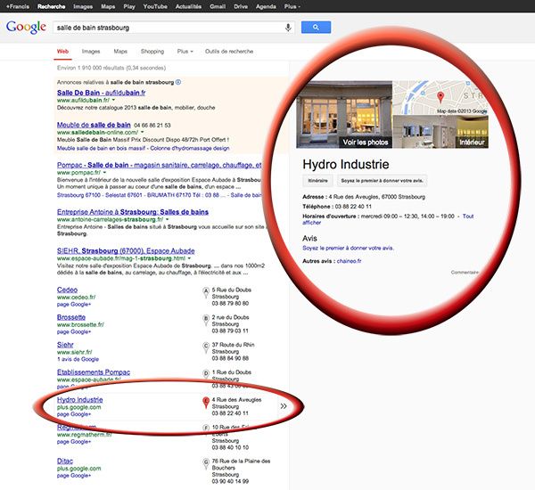Click the red map pin beside Hydro Industrie
Image resolution: width=535 pixels, height=490 pixels.
(x=206, y=403)
